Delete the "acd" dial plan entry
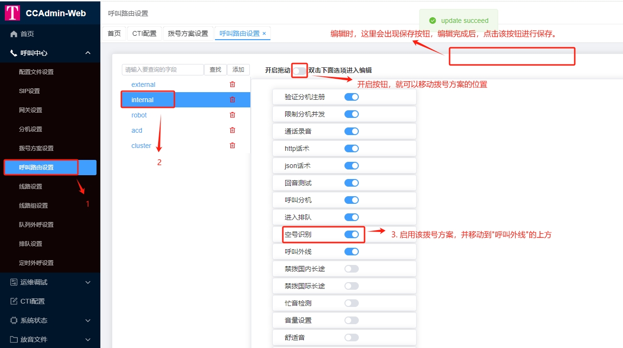 pos(233,130)
